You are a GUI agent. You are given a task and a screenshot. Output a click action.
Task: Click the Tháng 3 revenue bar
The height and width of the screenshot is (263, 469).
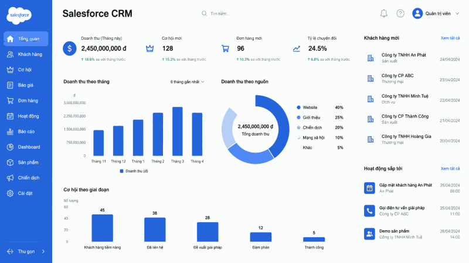click(178, 131)
